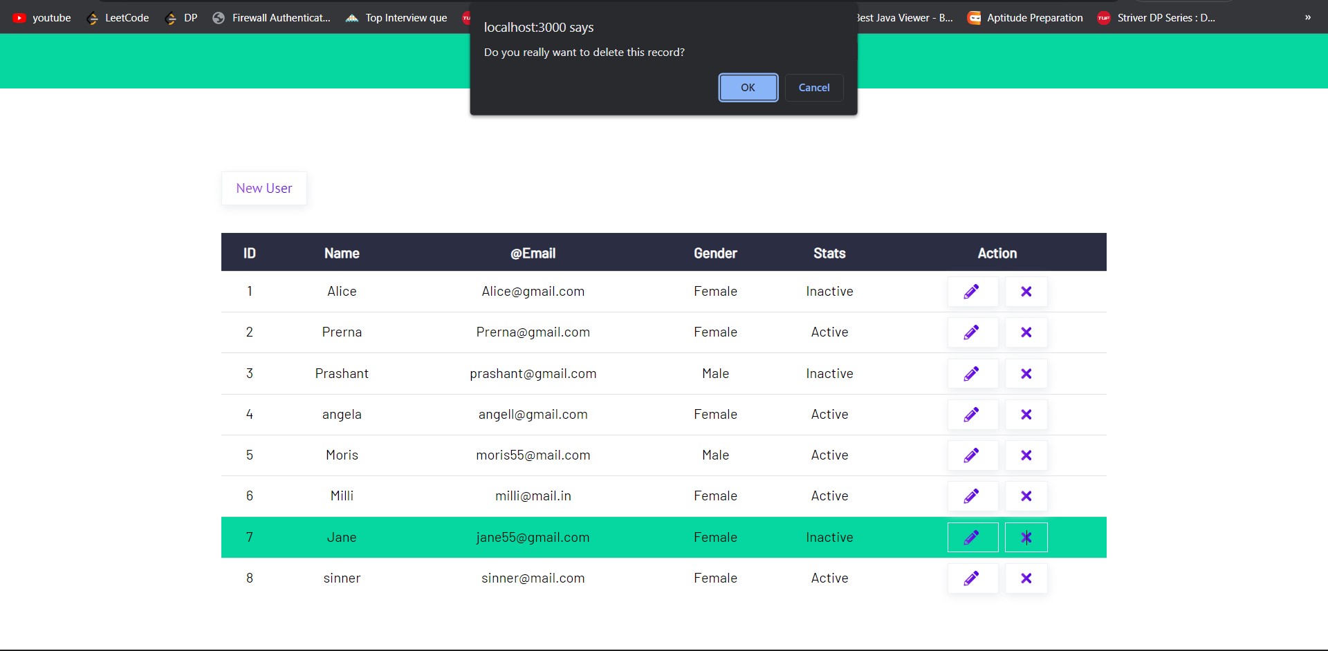1328x651 pixels.
Task: Click Alice's Inactive status cell
Action: tap(830, 292)
